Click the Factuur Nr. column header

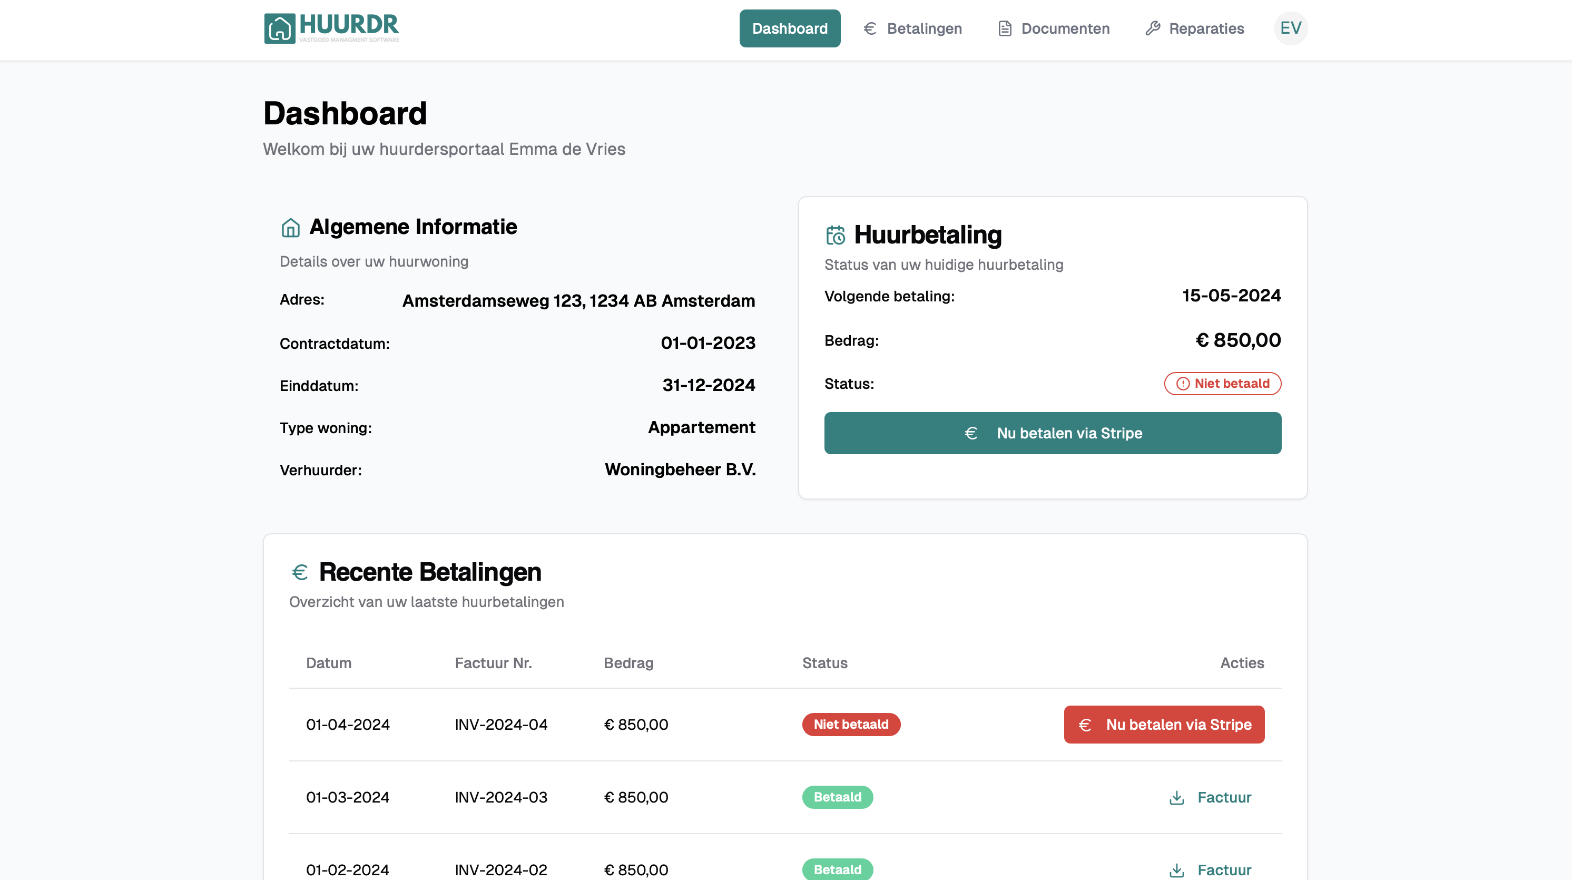493,663
